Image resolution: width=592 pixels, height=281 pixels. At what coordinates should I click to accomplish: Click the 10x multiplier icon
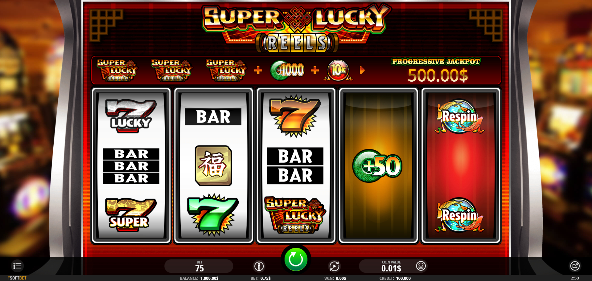tap(338, 70)
